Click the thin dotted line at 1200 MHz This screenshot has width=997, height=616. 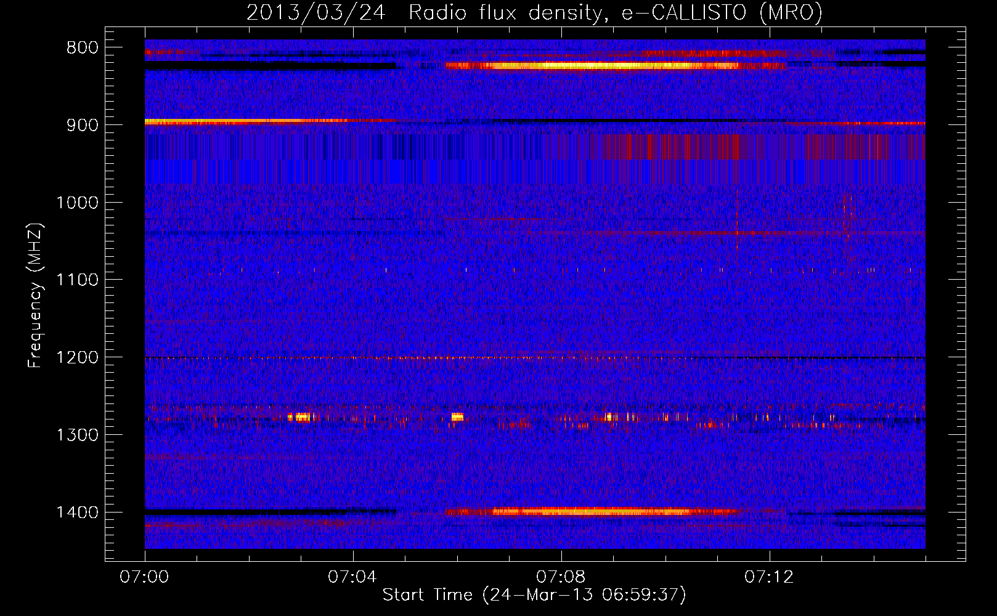[x=535, y=358]
